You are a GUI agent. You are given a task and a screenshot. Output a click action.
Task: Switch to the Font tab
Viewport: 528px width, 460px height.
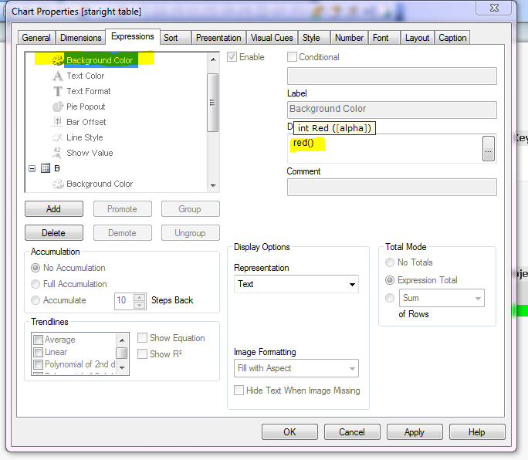pyautogui.click(x=384, y=38)
